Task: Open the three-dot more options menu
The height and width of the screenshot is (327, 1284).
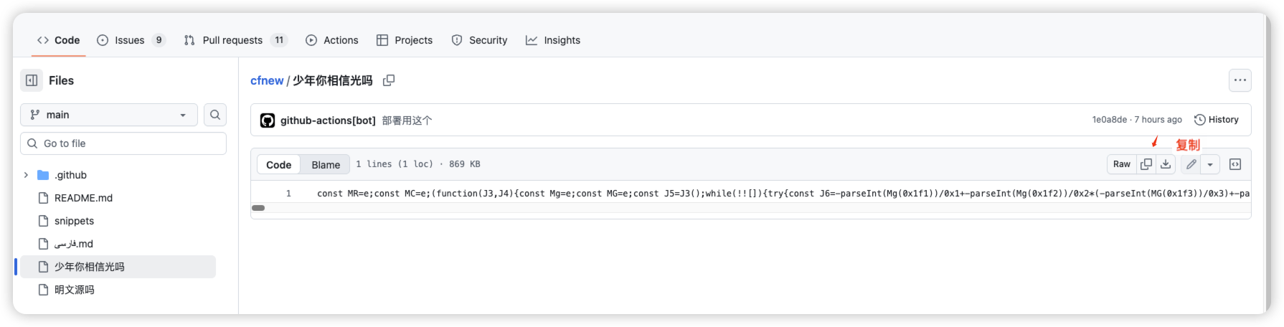Action: click(1240, 80)
